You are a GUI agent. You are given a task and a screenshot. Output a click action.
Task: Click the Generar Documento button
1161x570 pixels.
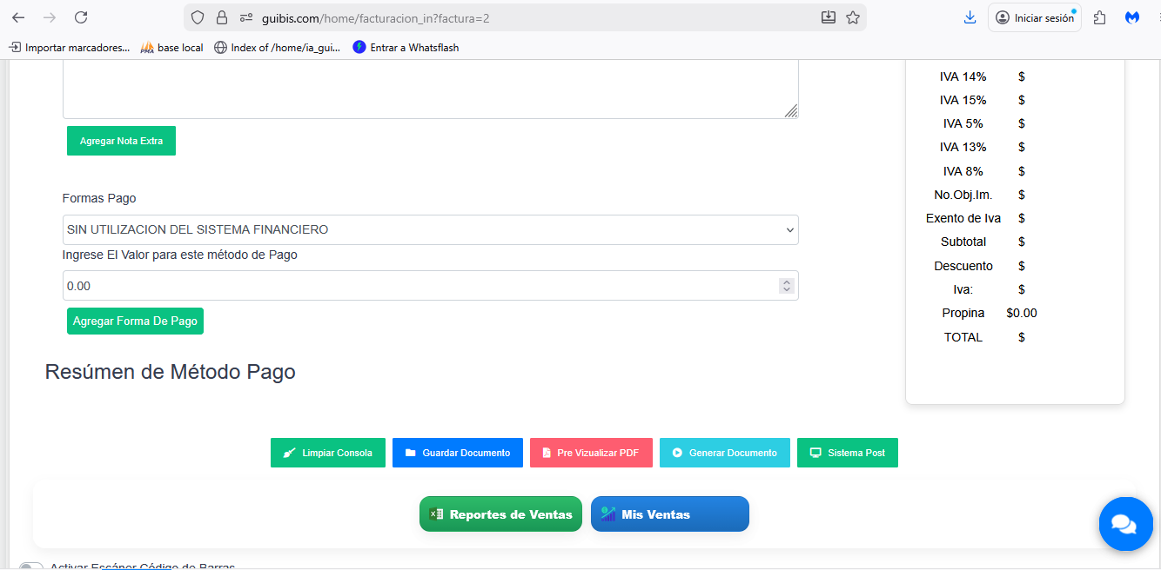(724, 453)
